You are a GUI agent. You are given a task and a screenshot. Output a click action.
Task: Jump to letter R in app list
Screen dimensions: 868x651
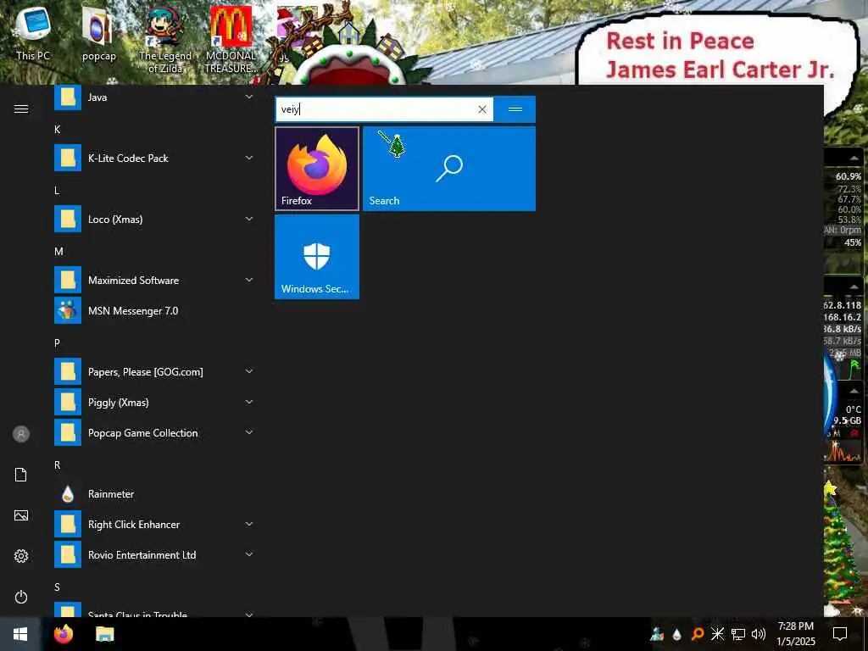click(x=57, y=465)
